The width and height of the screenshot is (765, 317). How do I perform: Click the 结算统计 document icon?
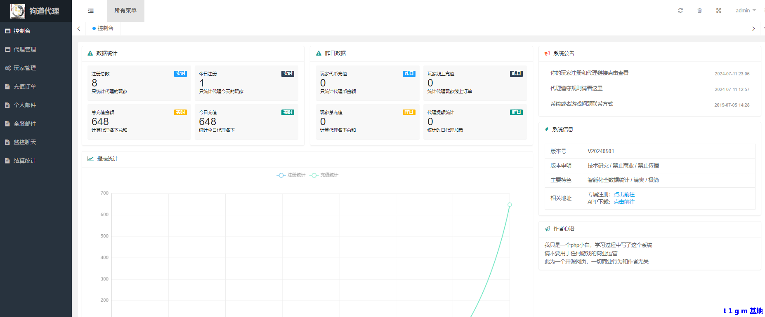(7, 161)
